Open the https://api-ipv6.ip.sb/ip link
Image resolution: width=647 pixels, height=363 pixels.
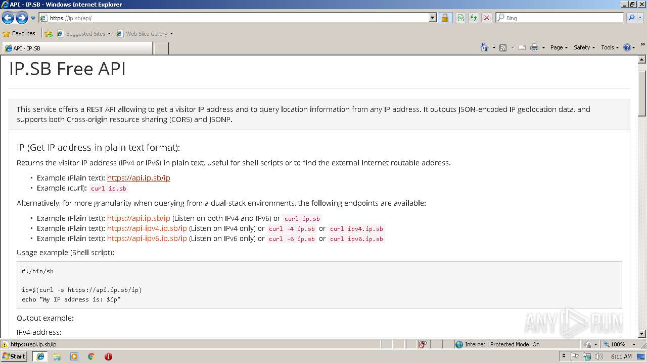pos(147,238)
